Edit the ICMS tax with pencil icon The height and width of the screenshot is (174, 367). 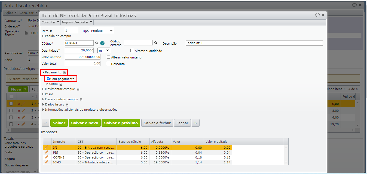[47, 162]
